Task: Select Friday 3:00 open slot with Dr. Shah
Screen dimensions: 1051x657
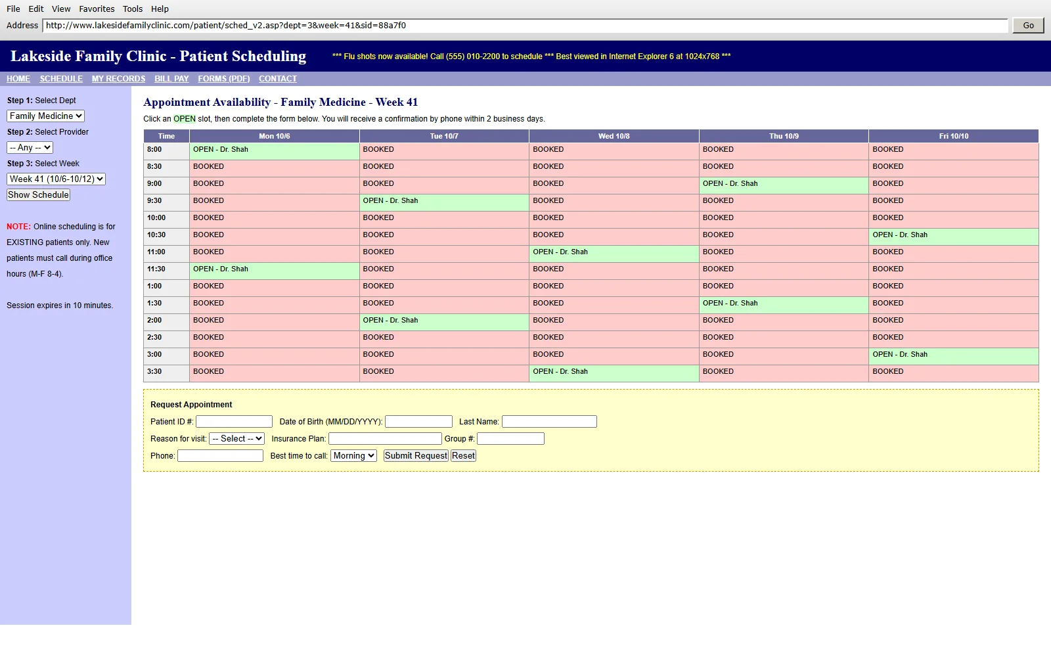Action: pyautogui.click(x=954, y=356)
